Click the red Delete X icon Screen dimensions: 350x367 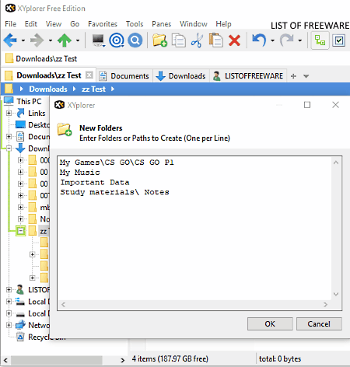coord(234,40)
